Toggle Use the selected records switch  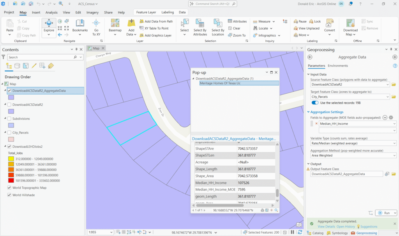(315, 103)
